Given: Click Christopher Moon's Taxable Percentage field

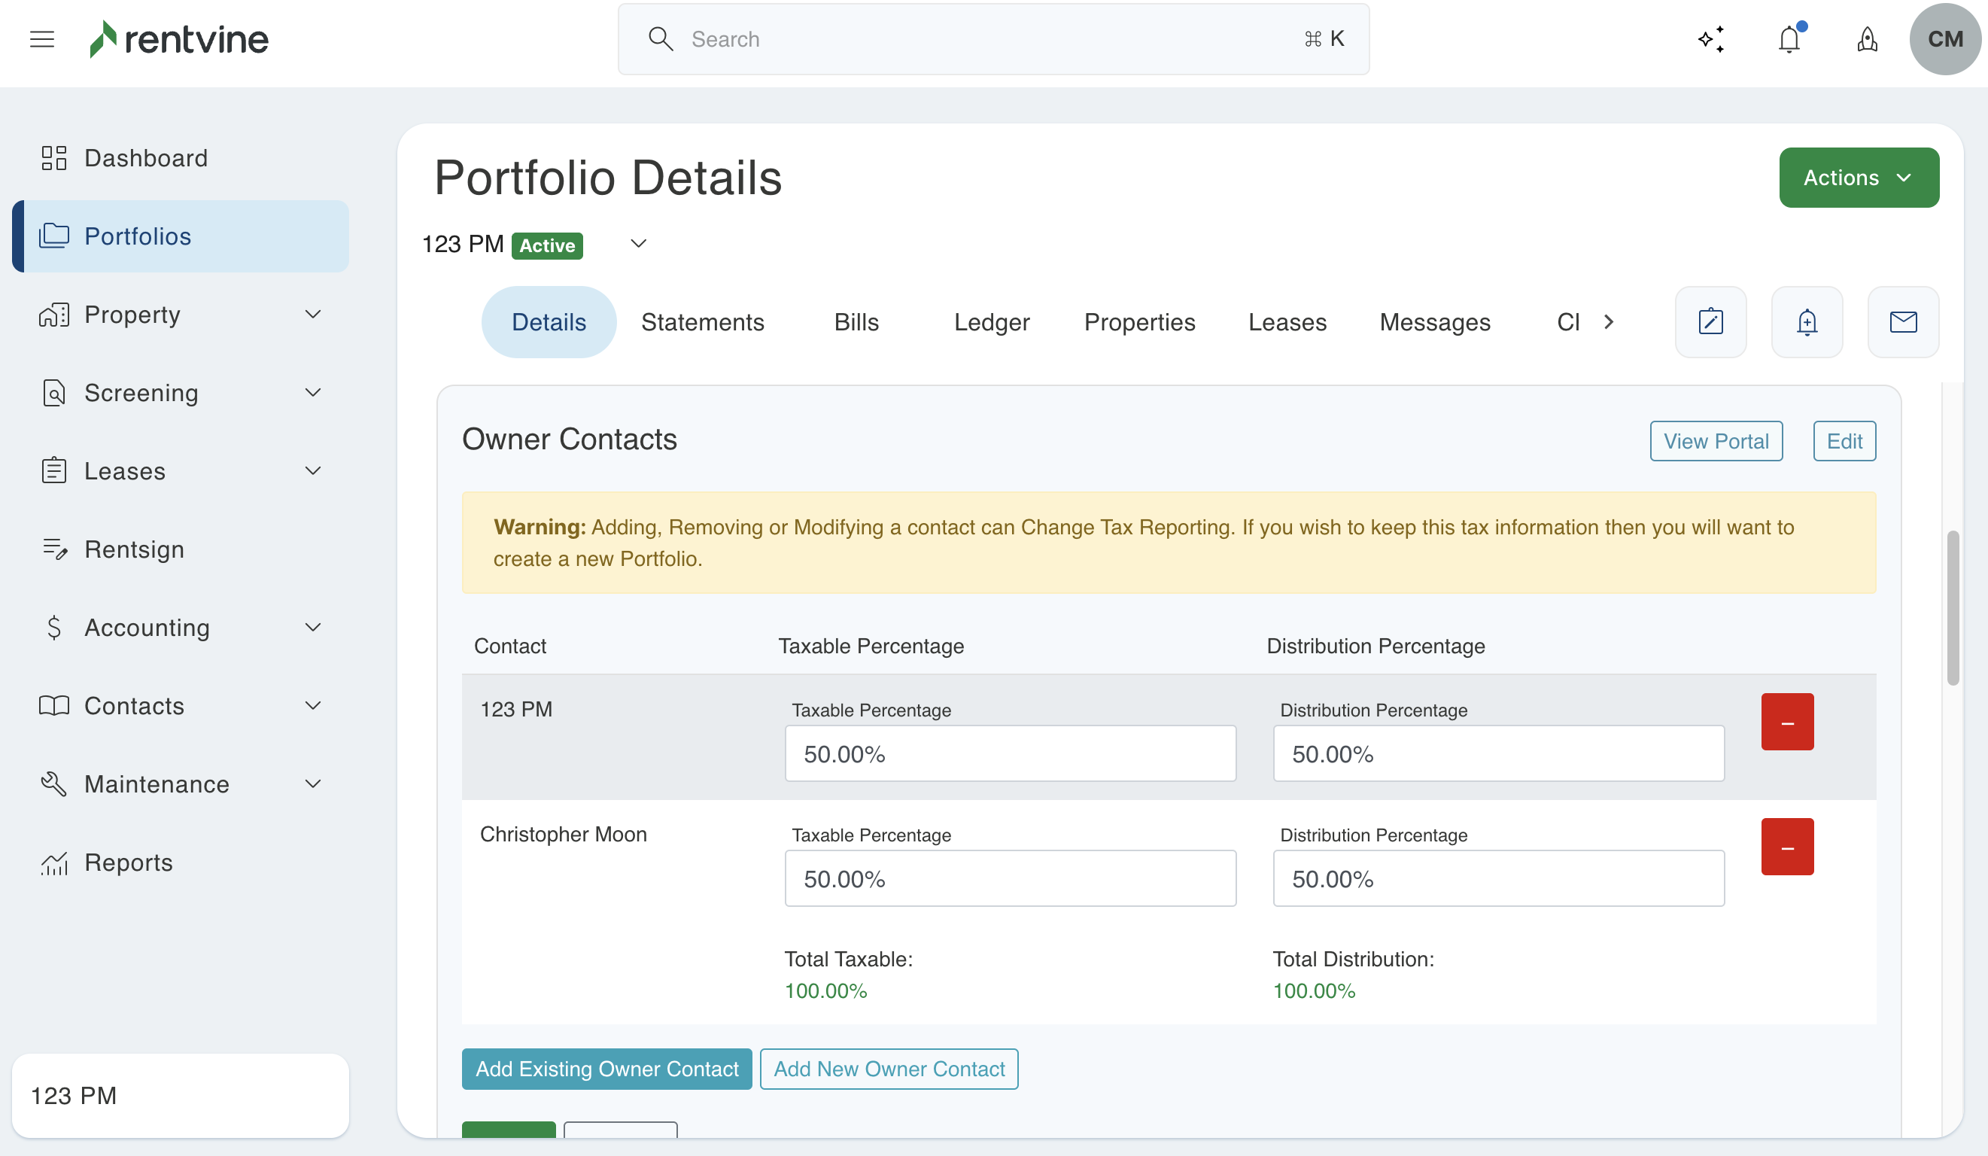Looking at the screenshot, I should coord(1010,878).
